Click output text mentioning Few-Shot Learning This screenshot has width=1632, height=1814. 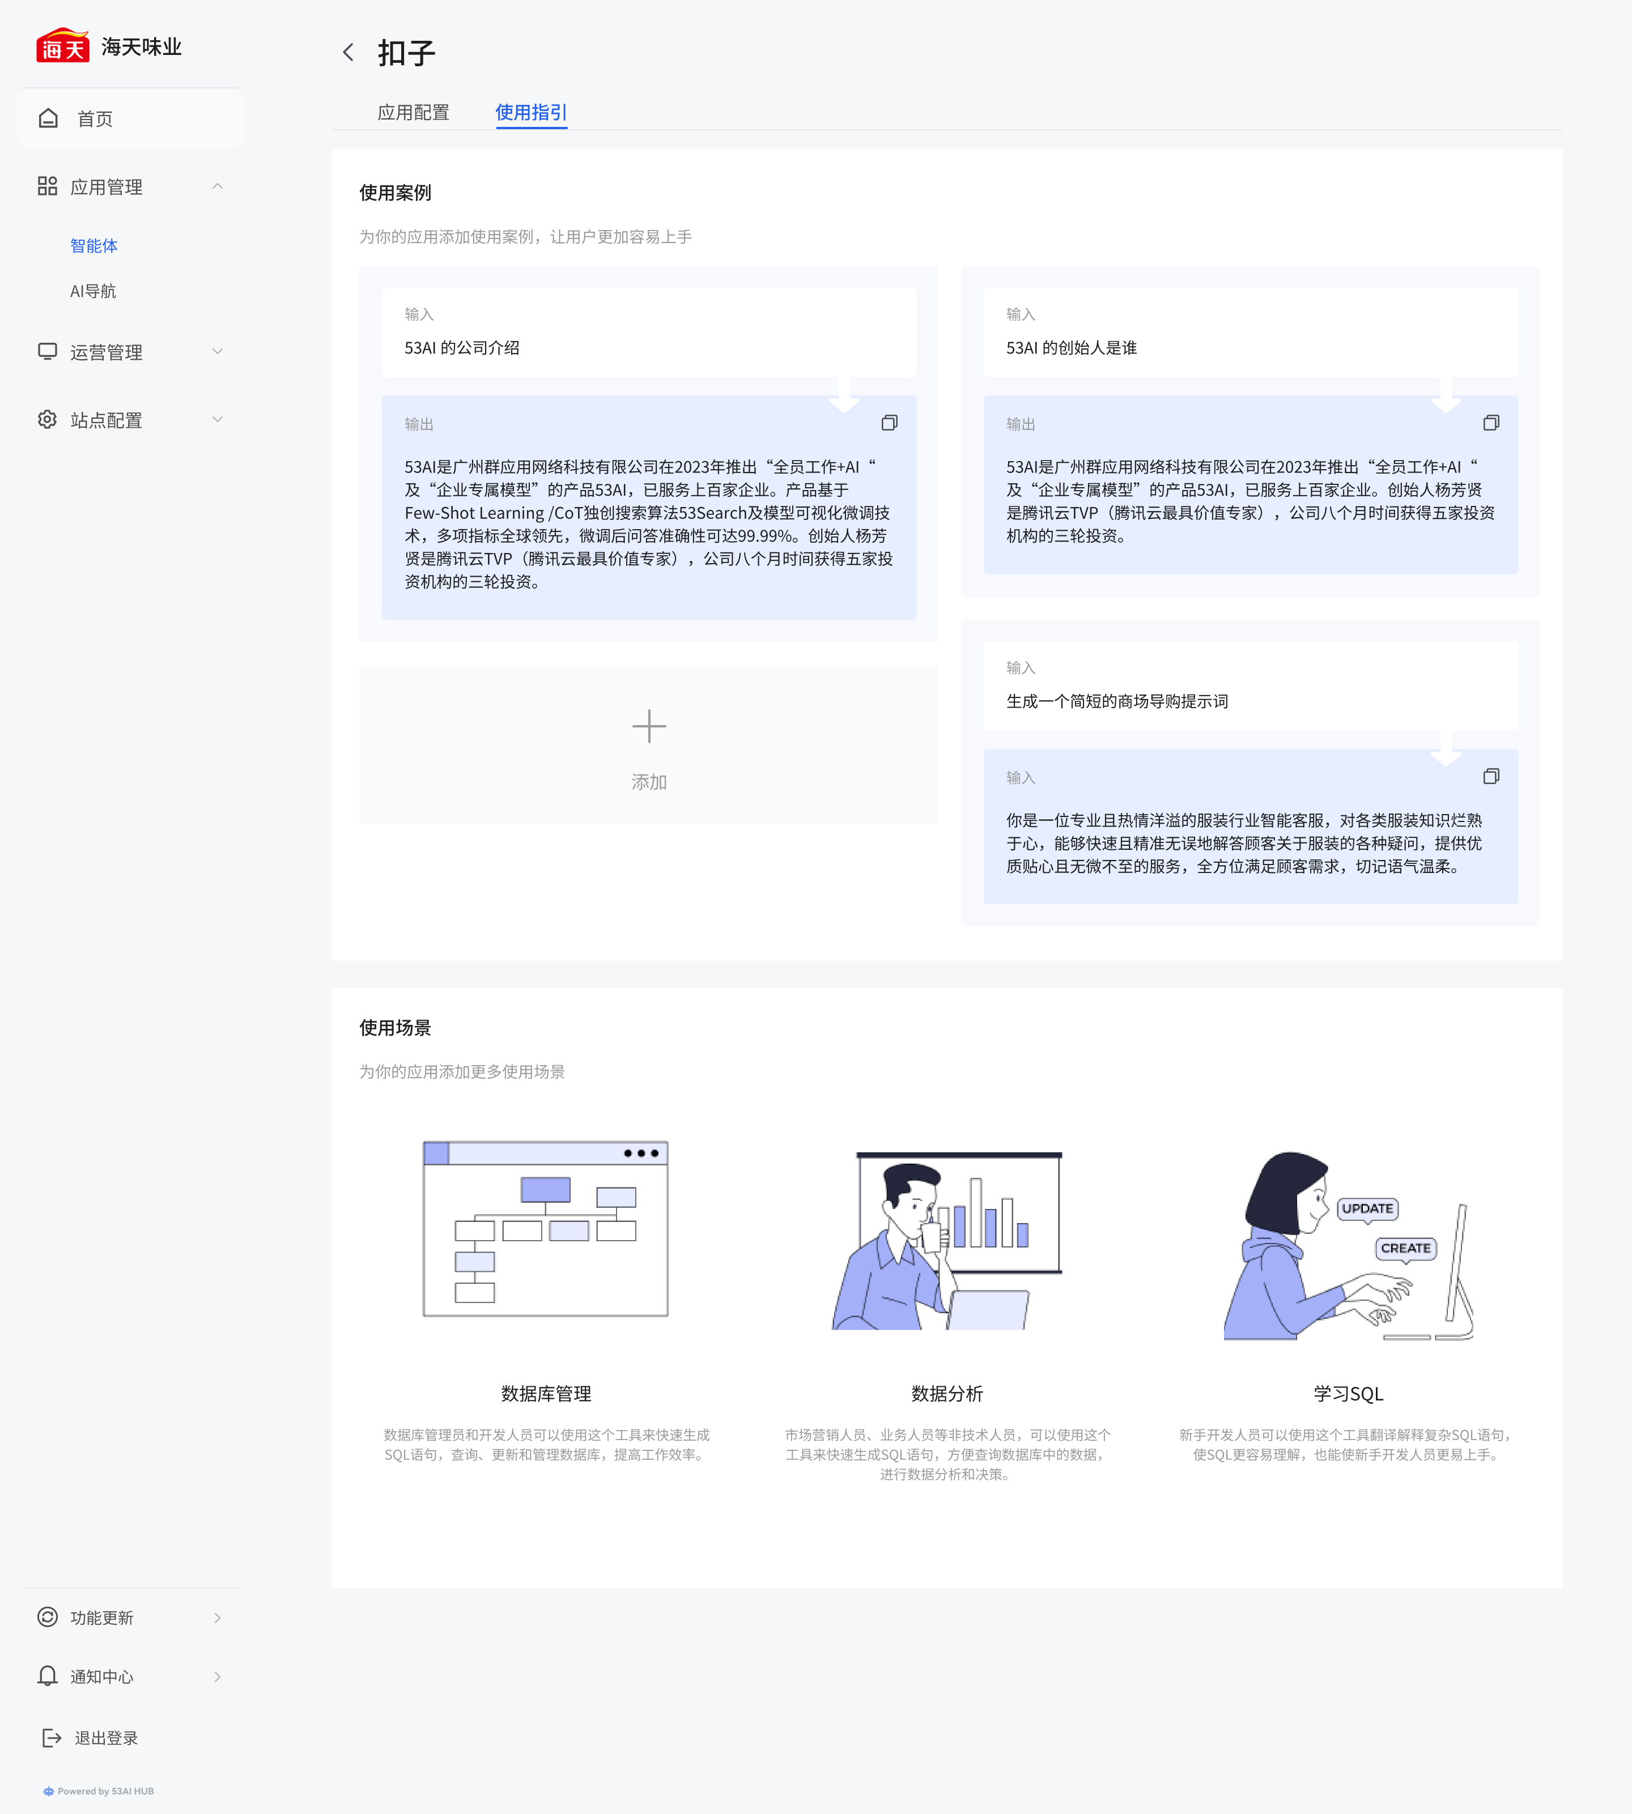[649, 524]
